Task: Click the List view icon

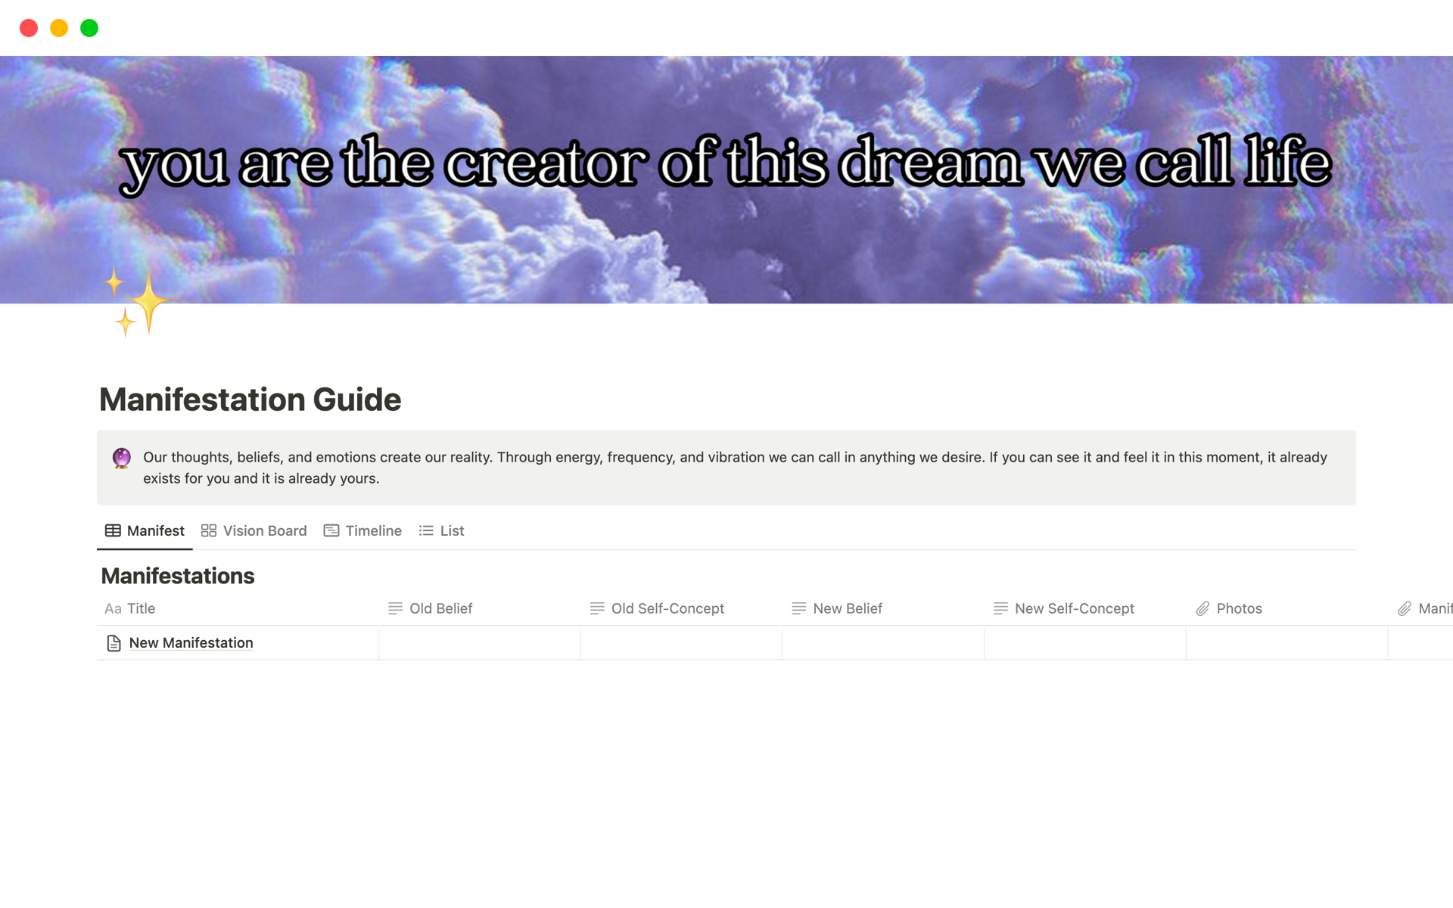Action: 426,530
